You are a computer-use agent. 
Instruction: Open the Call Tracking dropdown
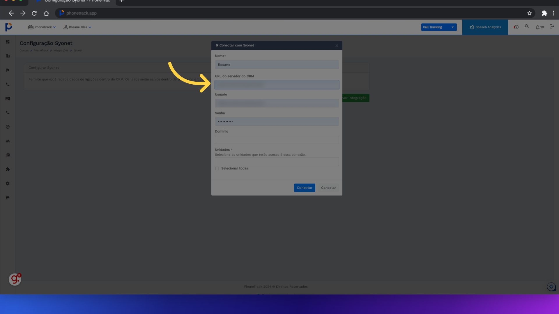(439, 27)
